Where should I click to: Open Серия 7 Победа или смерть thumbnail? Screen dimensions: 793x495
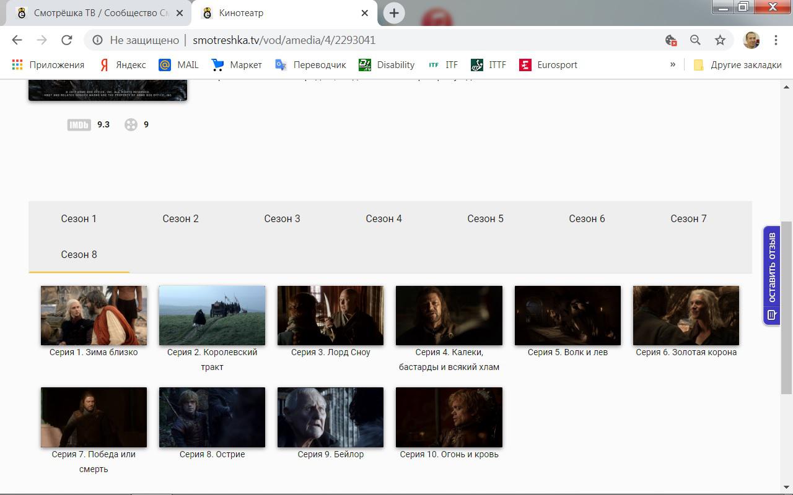click(x=94, y=417)
